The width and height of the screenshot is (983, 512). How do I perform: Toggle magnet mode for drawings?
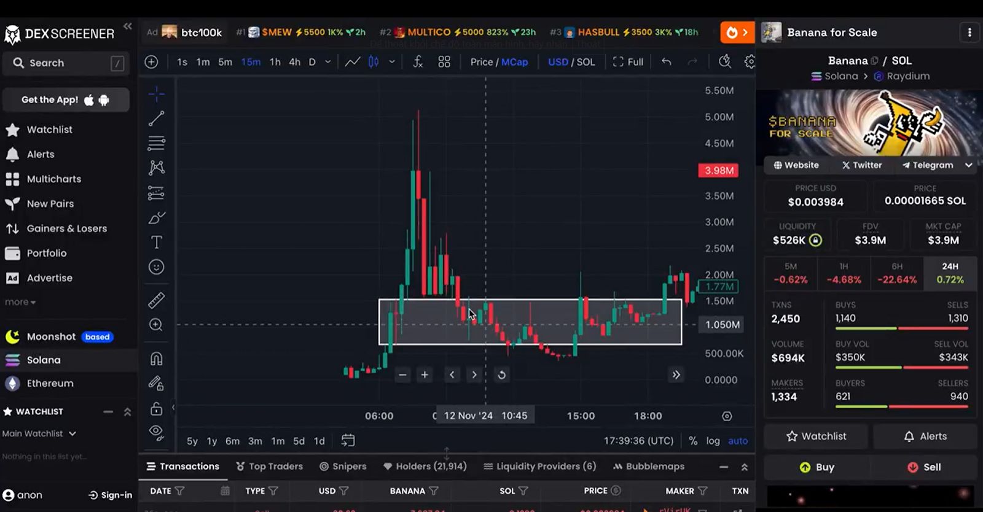coord(156,359)
